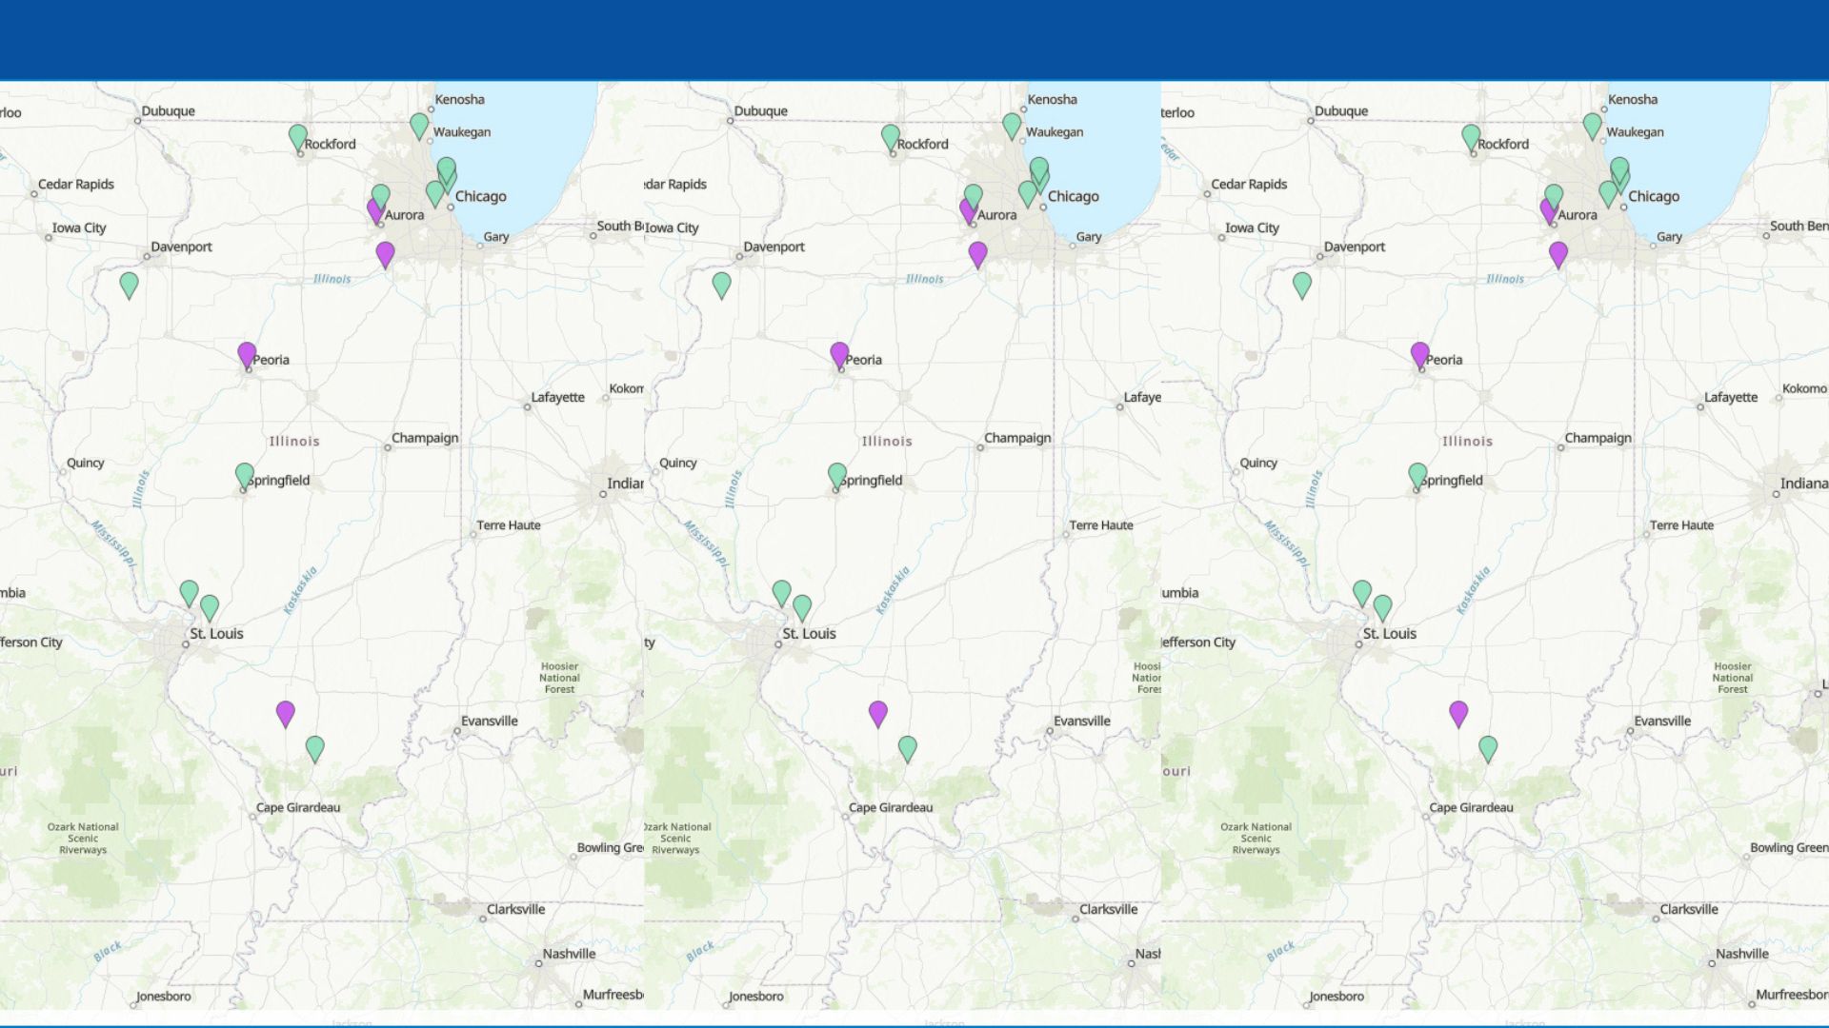Screen dimensions: 1829x1028
Task: Click purple Peoria pin in right map
Action: click(x=1419, y=354)
